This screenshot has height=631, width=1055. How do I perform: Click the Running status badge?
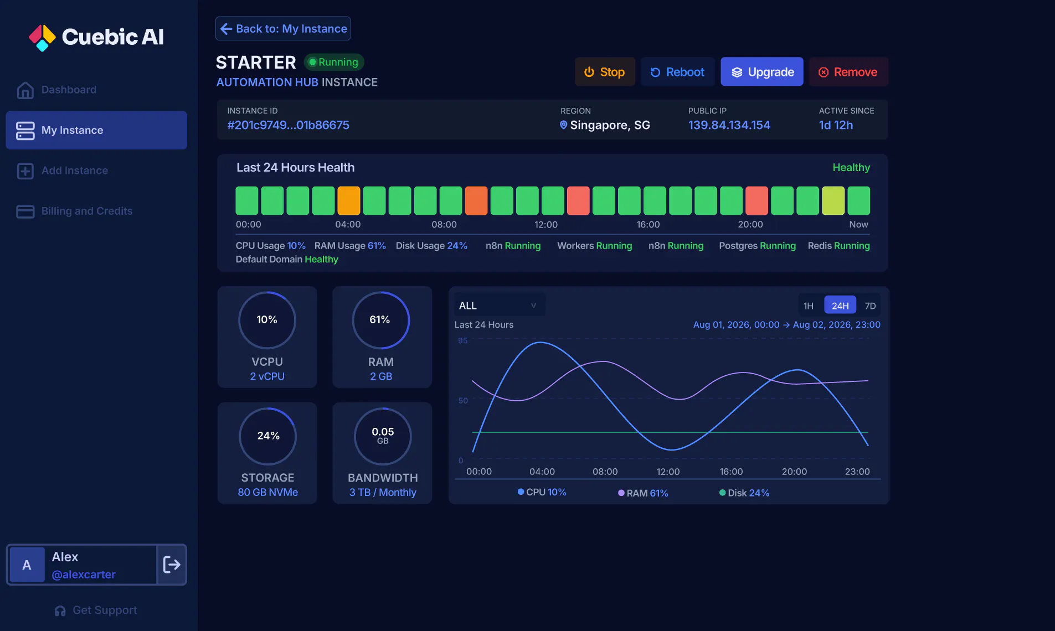pyautogui.click(x=334, y=62)
